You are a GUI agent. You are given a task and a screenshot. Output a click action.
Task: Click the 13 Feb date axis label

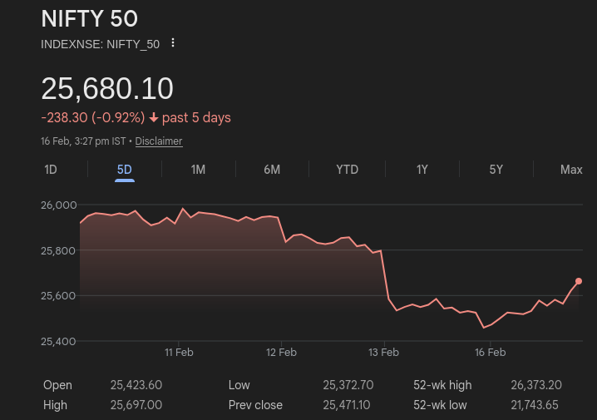click(x=383, y=353)
